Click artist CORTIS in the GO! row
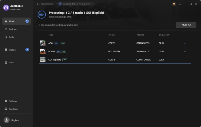This screenshot has height=127, width=201. [x=112, y=60]
